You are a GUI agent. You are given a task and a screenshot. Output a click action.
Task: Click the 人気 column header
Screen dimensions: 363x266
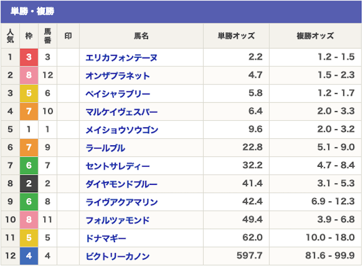10,36
